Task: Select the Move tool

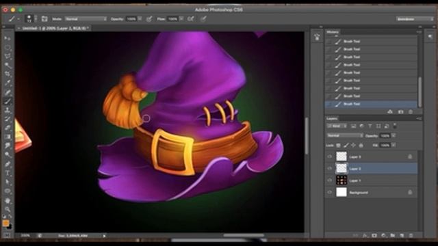Action: [8, 38]
